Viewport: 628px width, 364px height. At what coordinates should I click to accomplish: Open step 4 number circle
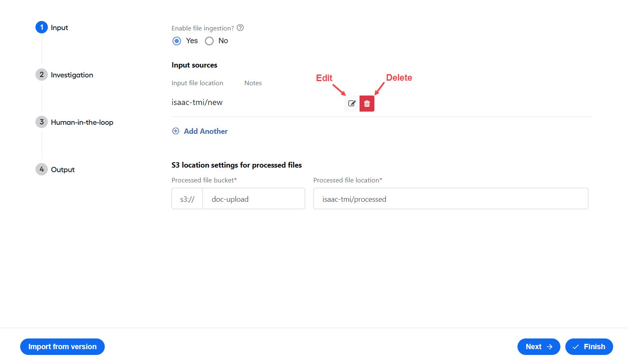42,169
